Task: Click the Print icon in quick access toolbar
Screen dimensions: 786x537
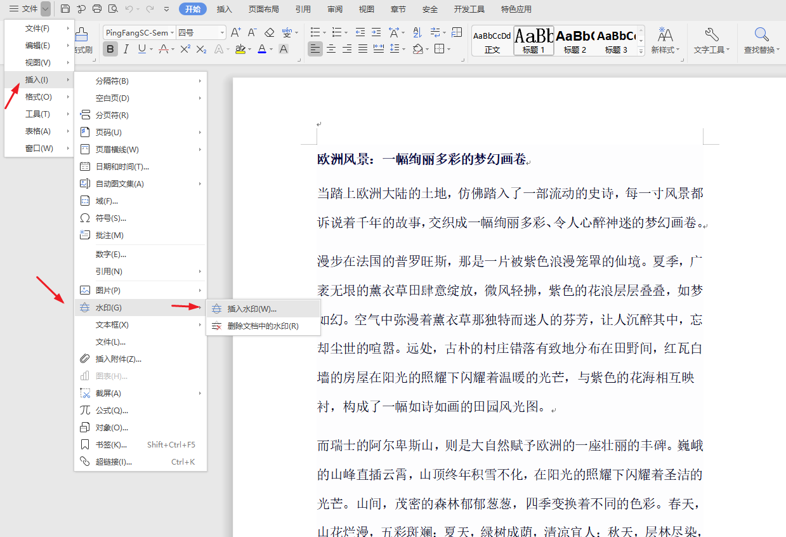Action: click(x=96, y=9)
